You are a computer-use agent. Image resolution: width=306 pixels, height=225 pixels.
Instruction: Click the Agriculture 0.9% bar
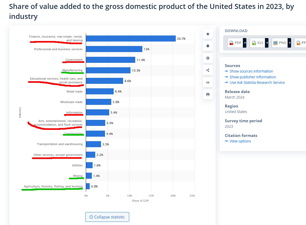click(x=88, y=186)
